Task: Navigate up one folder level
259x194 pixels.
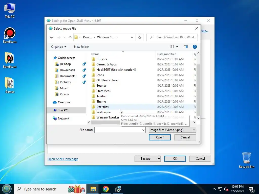Action: [70, 37]
